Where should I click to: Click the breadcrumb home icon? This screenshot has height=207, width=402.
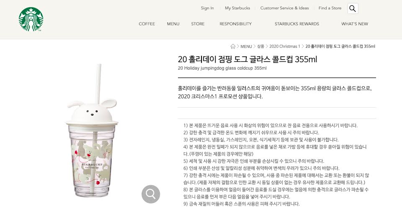pyautogui.click(x=233, y=46)
